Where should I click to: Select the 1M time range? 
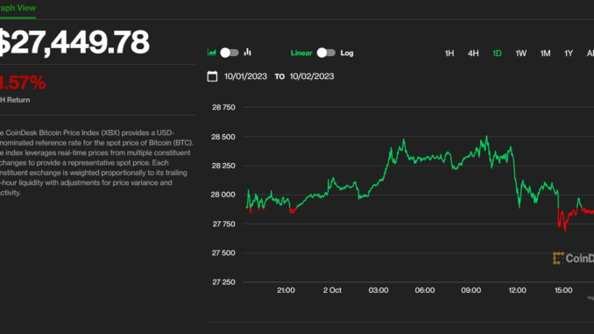click(545, 53)
